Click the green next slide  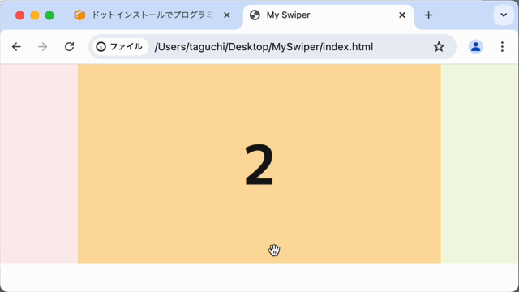point(479,164)
